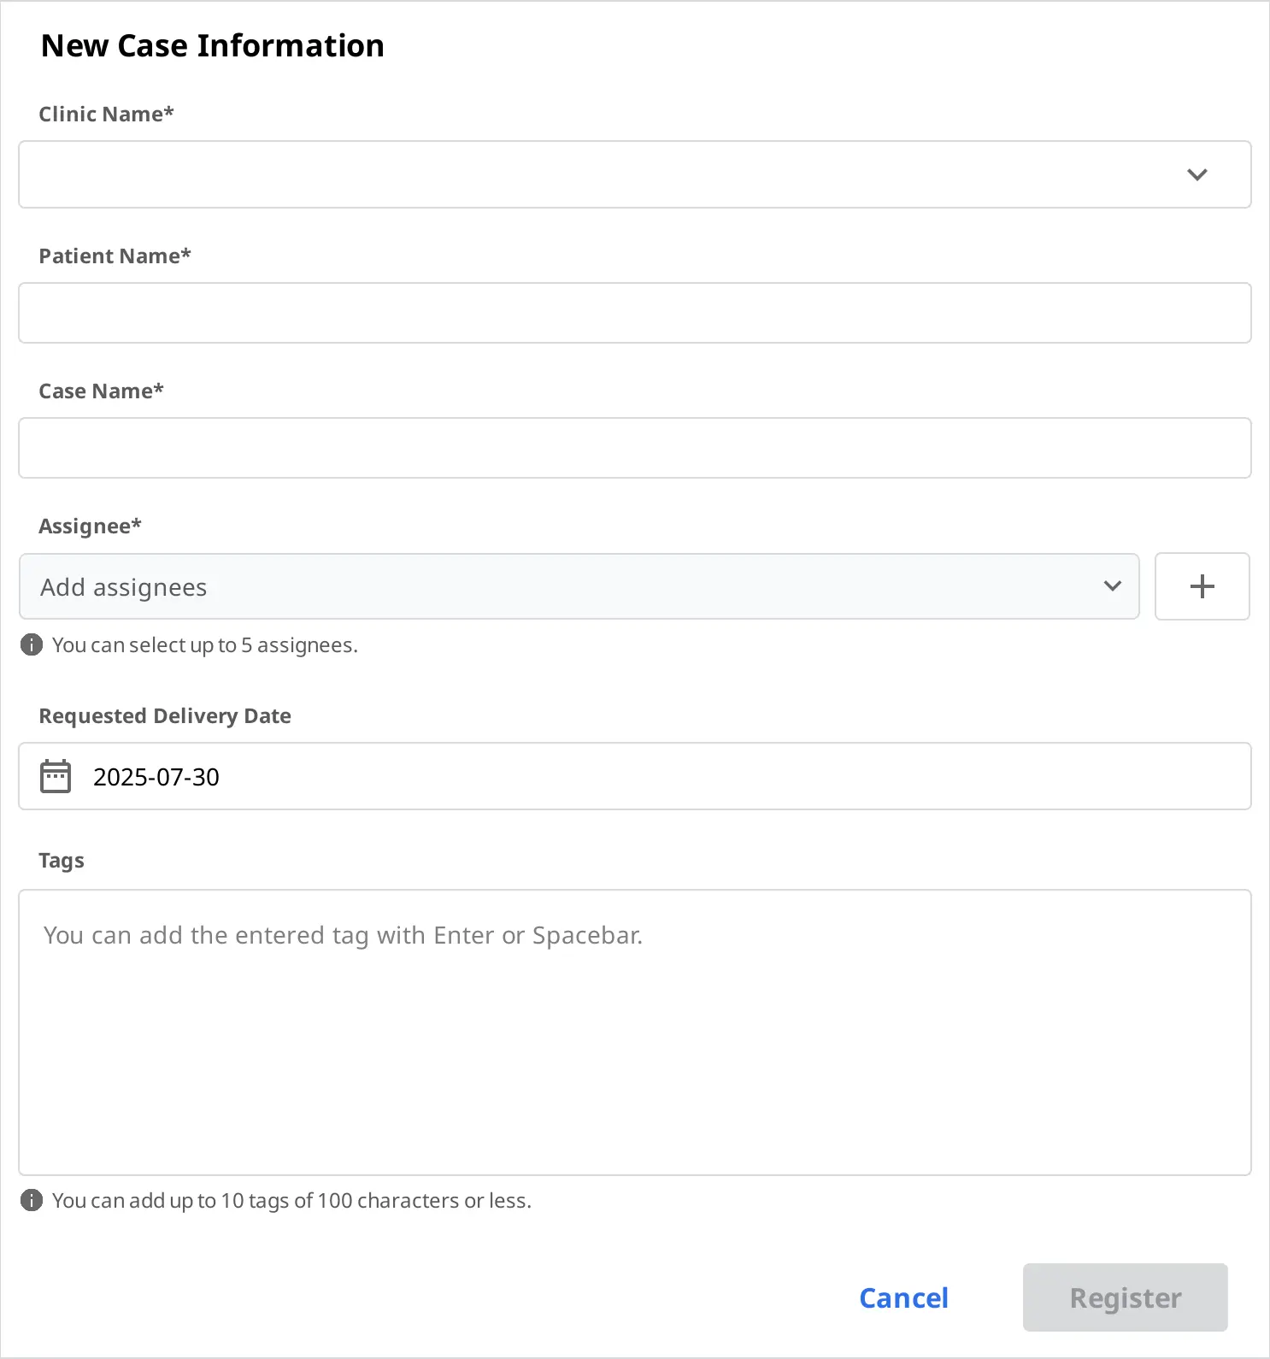Open the Add assignees chevron arrow
The width and height of the screenshot is (1270, 1359).
[1112, 586]
